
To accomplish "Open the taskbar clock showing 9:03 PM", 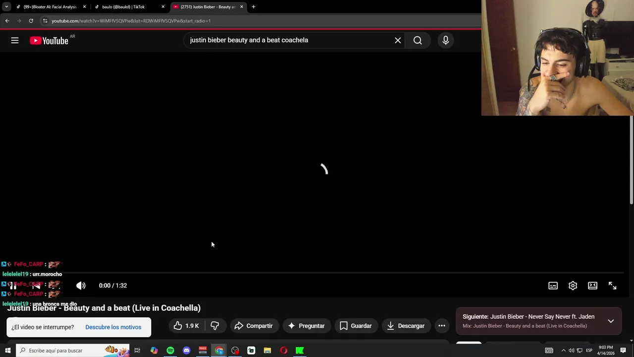I will 605,351.
